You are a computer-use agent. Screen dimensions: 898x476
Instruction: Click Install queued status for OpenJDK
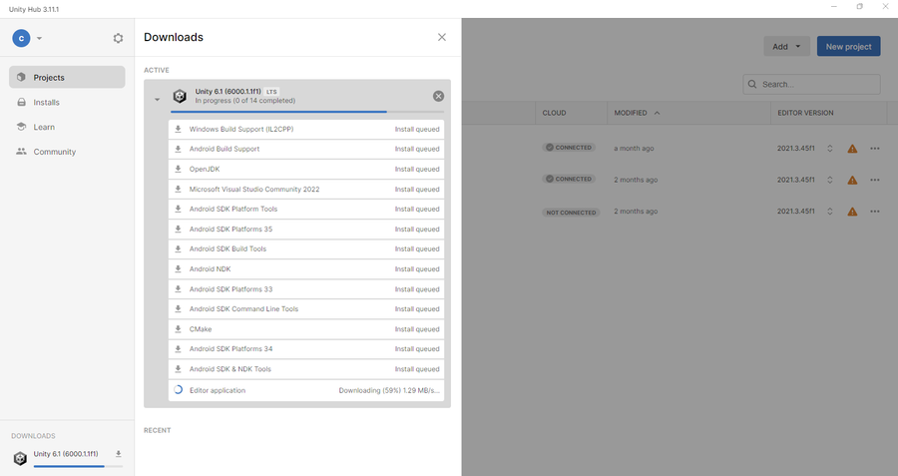pyautogui.click(x=417, y=169)
